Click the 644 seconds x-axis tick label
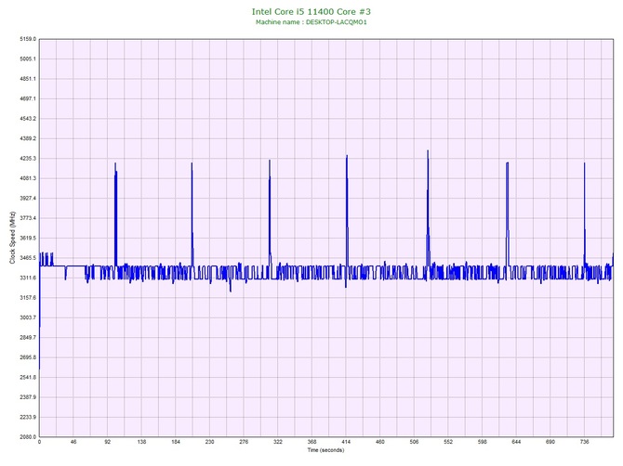This screenshot has width=623, height=466. (x=516, y=442)
